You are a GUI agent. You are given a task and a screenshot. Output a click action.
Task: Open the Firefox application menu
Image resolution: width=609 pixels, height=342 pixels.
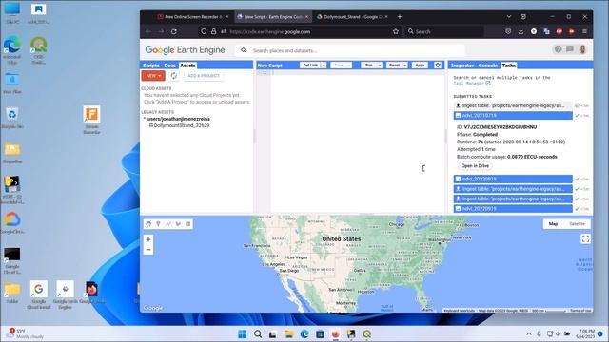pyautogui.click(x=584, y=31)
